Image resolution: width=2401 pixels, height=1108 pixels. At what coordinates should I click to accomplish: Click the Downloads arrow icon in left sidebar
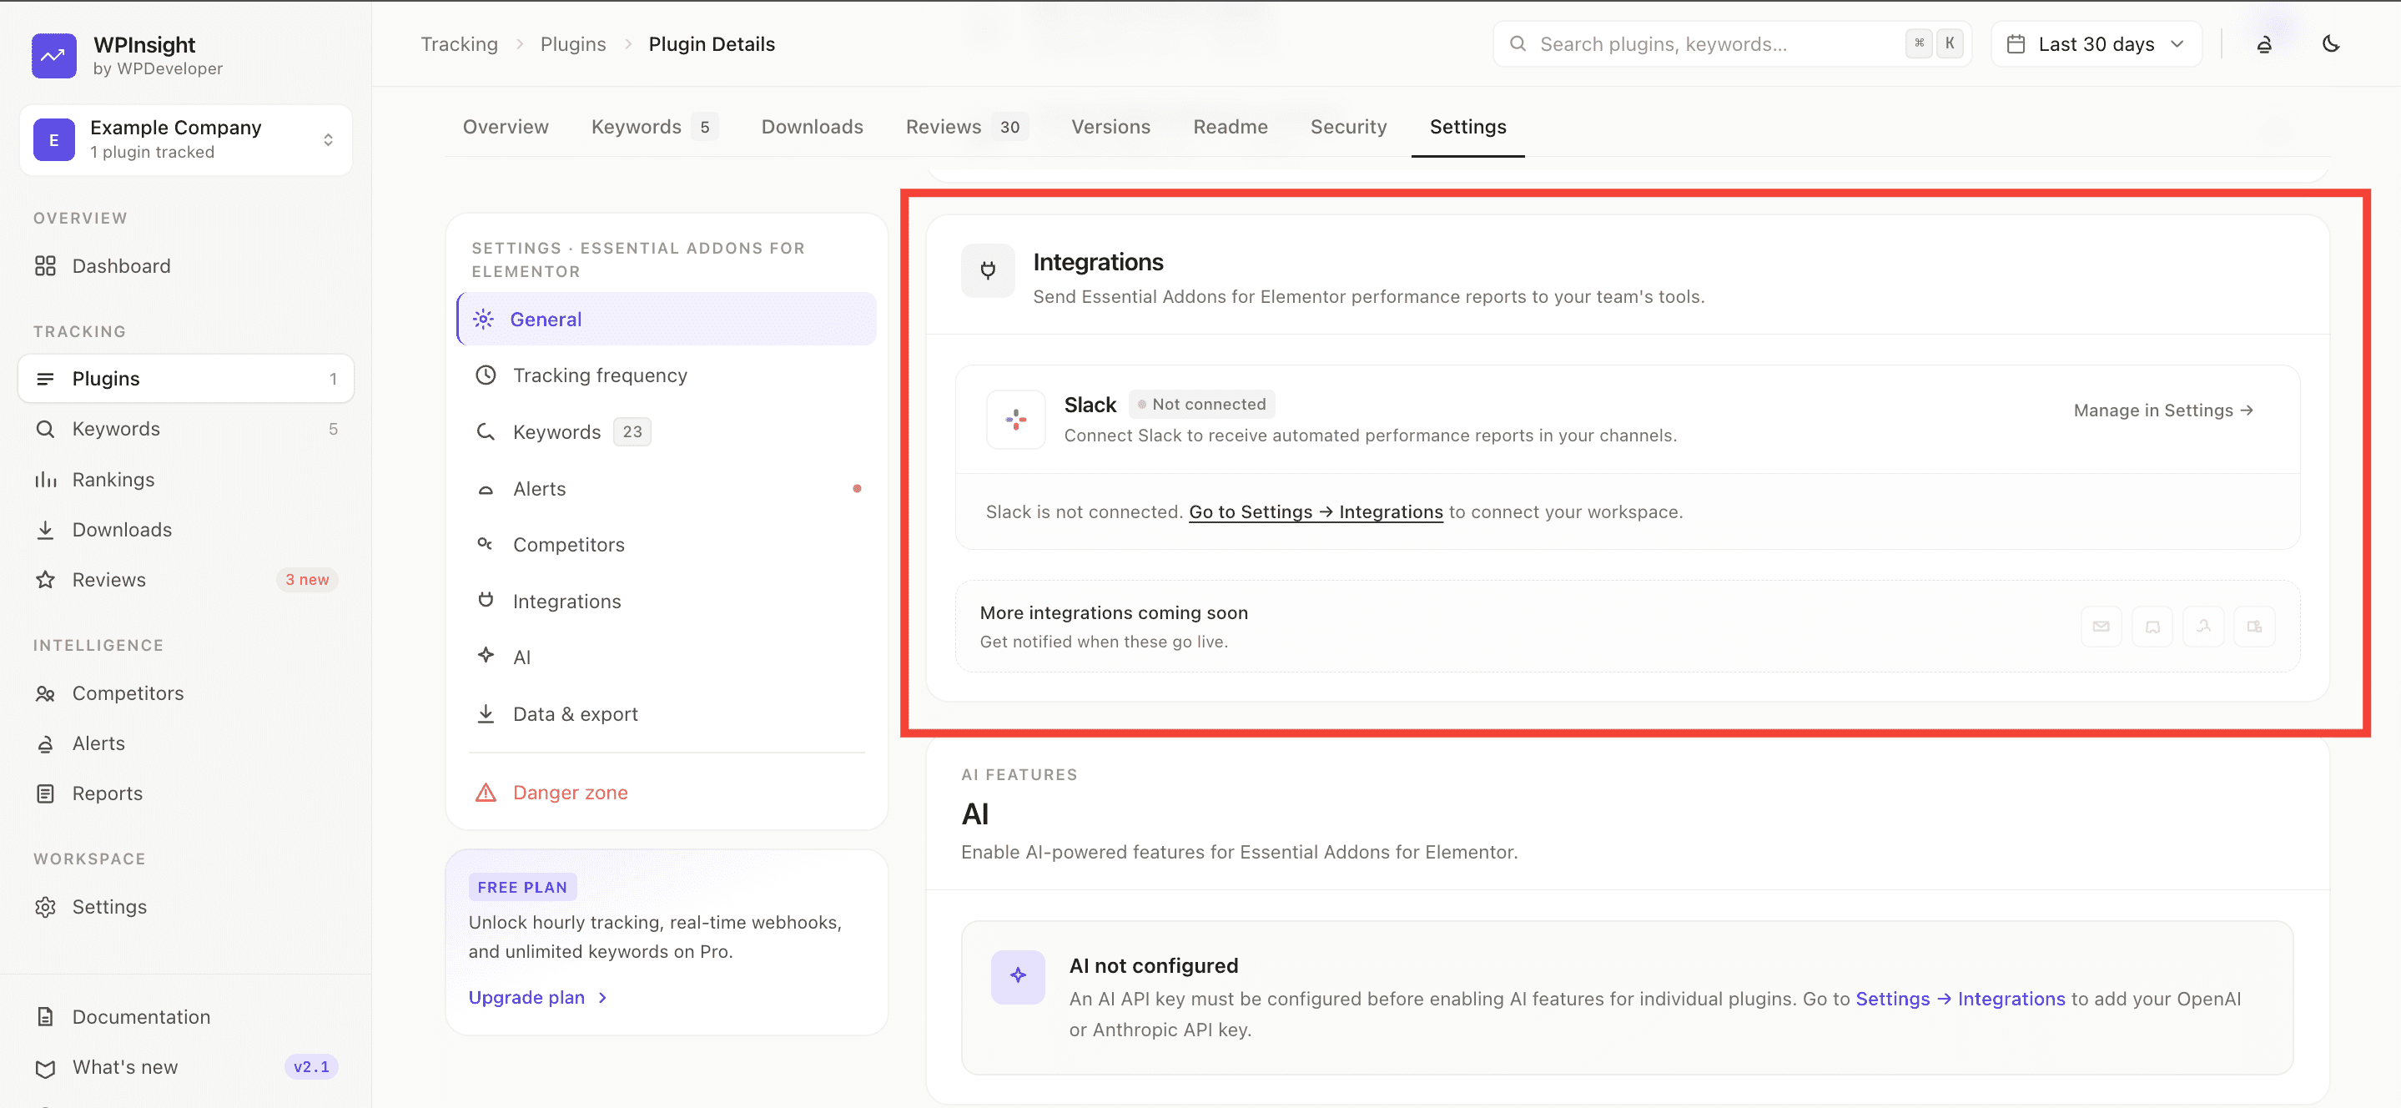point(45,529)
